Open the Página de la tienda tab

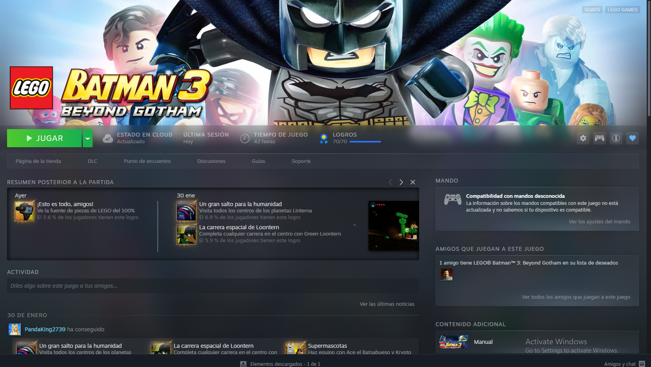click(x=38, y=161)
